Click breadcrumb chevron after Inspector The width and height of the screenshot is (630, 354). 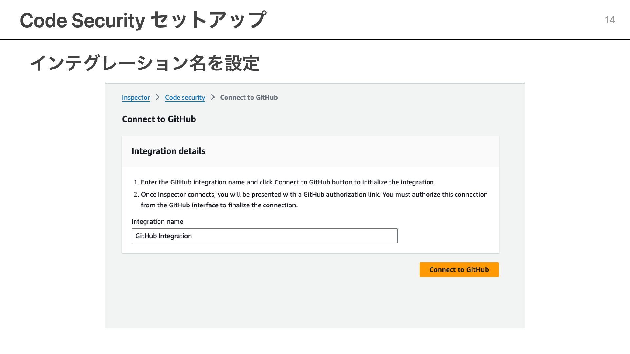157,97
